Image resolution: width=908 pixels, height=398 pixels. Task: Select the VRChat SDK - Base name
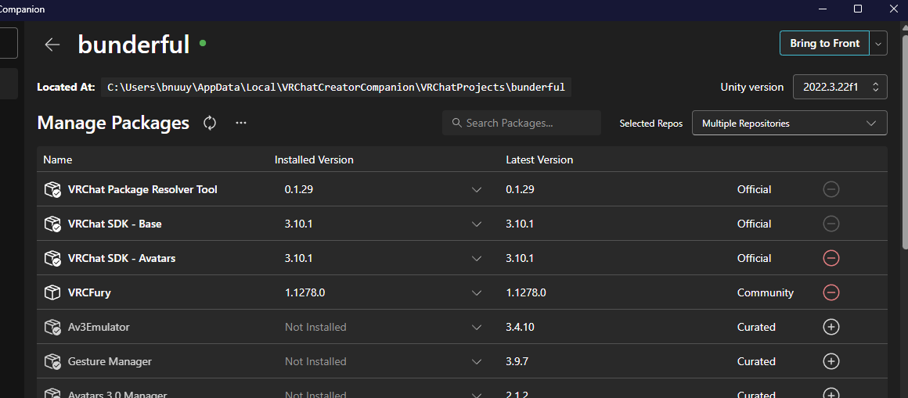(114, 224)
